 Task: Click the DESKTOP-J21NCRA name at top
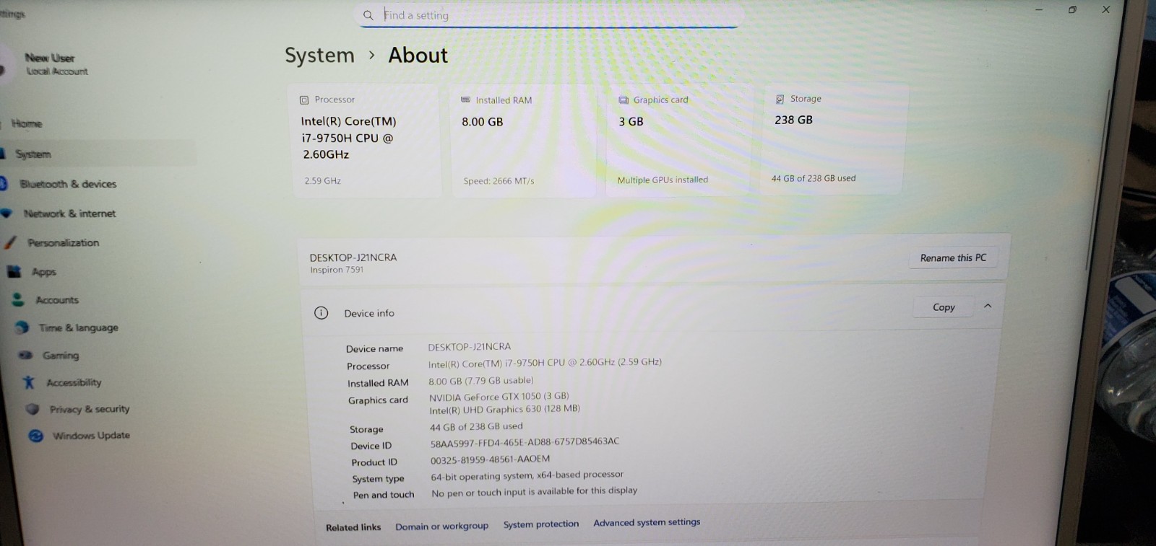click(353, 257)
